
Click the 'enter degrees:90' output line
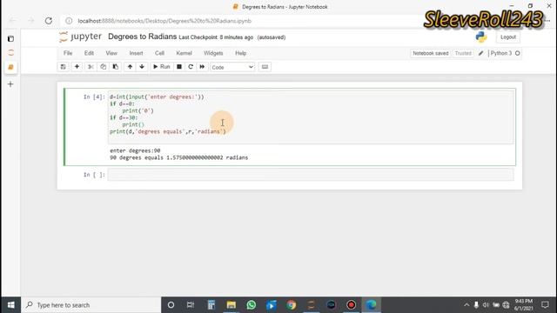coord(135,150)
